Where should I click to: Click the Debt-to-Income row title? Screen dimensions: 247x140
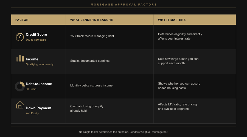[x=39, y=84]
